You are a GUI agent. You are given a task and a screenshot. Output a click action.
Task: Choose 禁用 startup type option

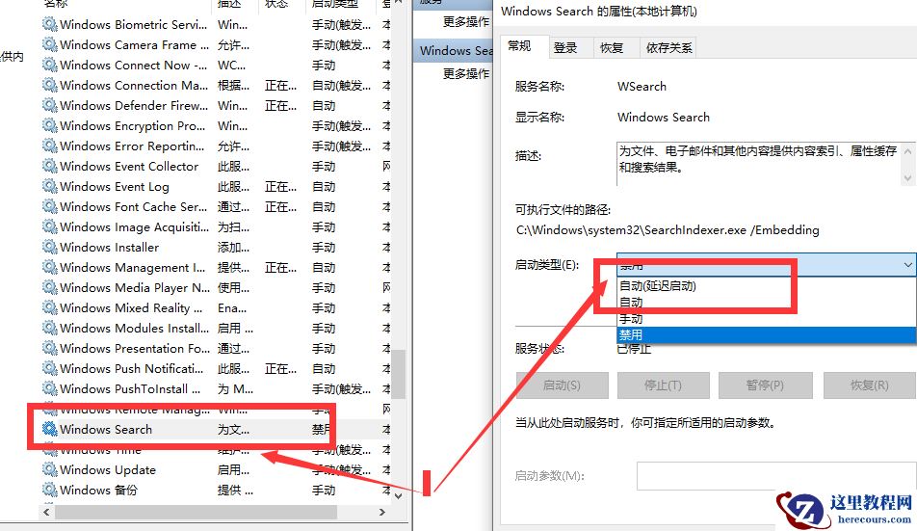(x=766, y=335)
